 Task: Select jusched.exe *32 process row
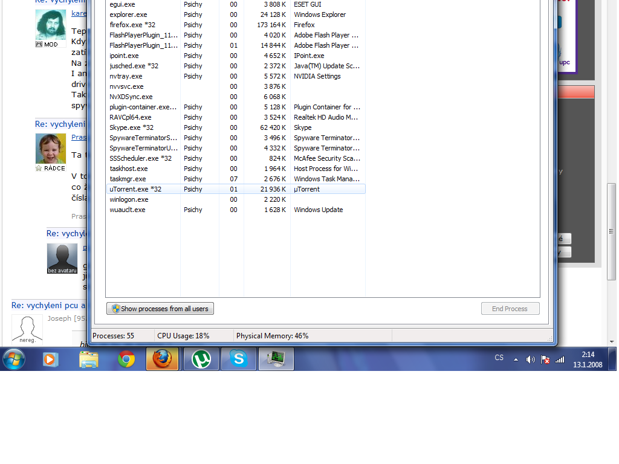click(236, 66)
